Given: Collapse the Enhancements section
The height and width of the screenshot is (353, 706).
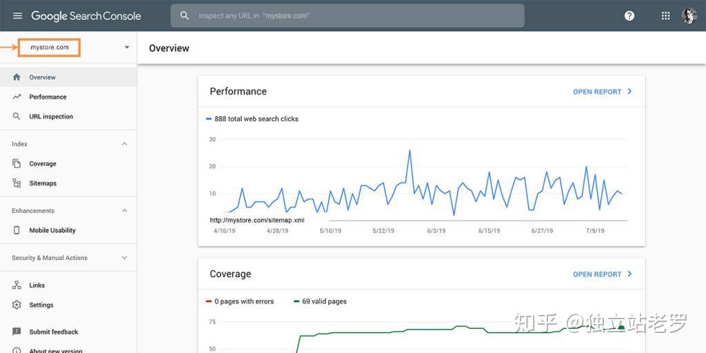Looking at the screenshot, I should (x=125, y=211).
